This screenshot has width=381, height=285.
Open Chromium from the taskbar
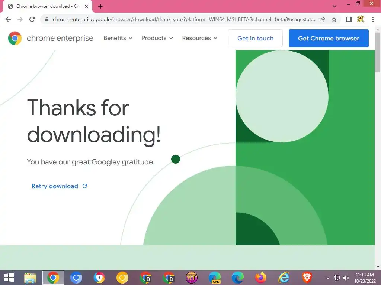pyautogui.click(x=76, y=278)
